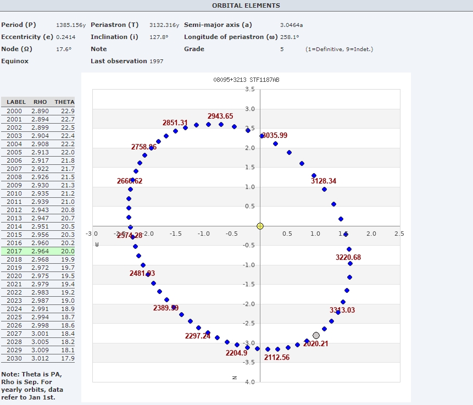Click the Inclination value 127.8°
This screenshot has height=405, width=473.
point(159,37)
